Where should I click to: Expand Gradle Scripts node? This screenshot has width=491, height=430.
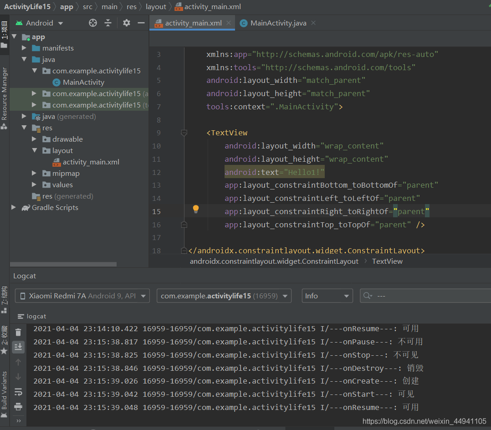[x=14, y=207]
